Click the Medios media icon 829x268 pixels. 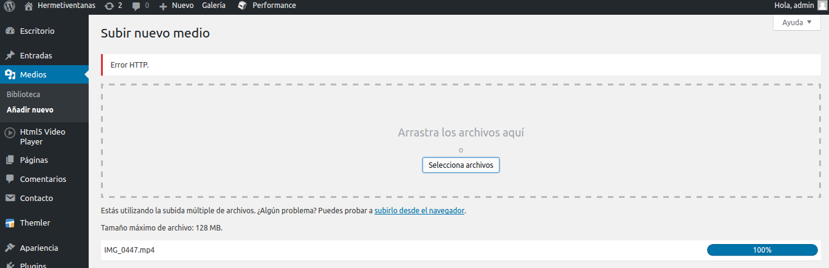coord(10,74)
